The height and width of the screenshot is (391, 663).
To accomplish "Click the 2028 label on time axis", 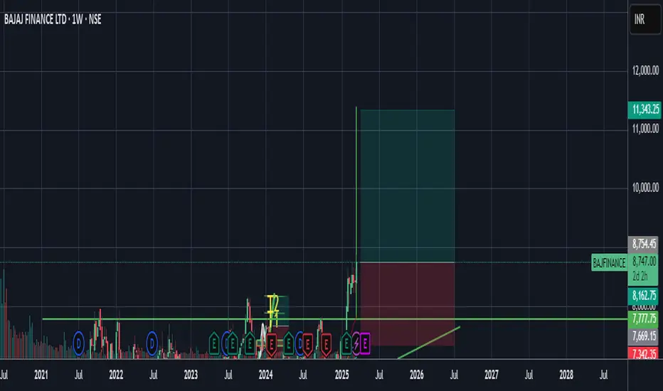I will point(566,375).
